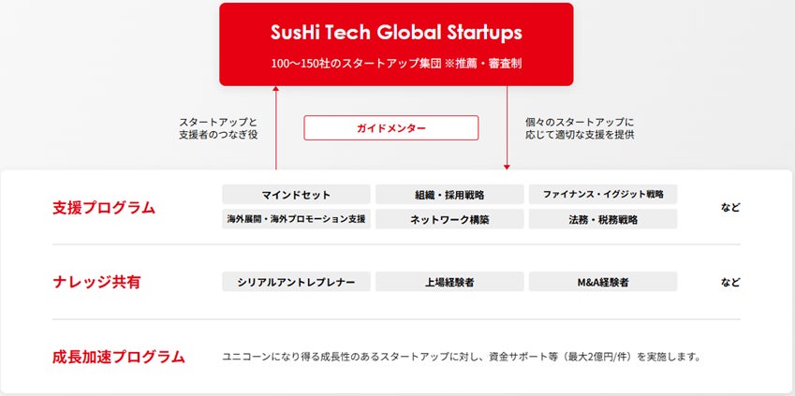Click the ナレッジ共有 red heading
Image resolution: width=795 pixels, height=396 pixels.
point(96,282)
